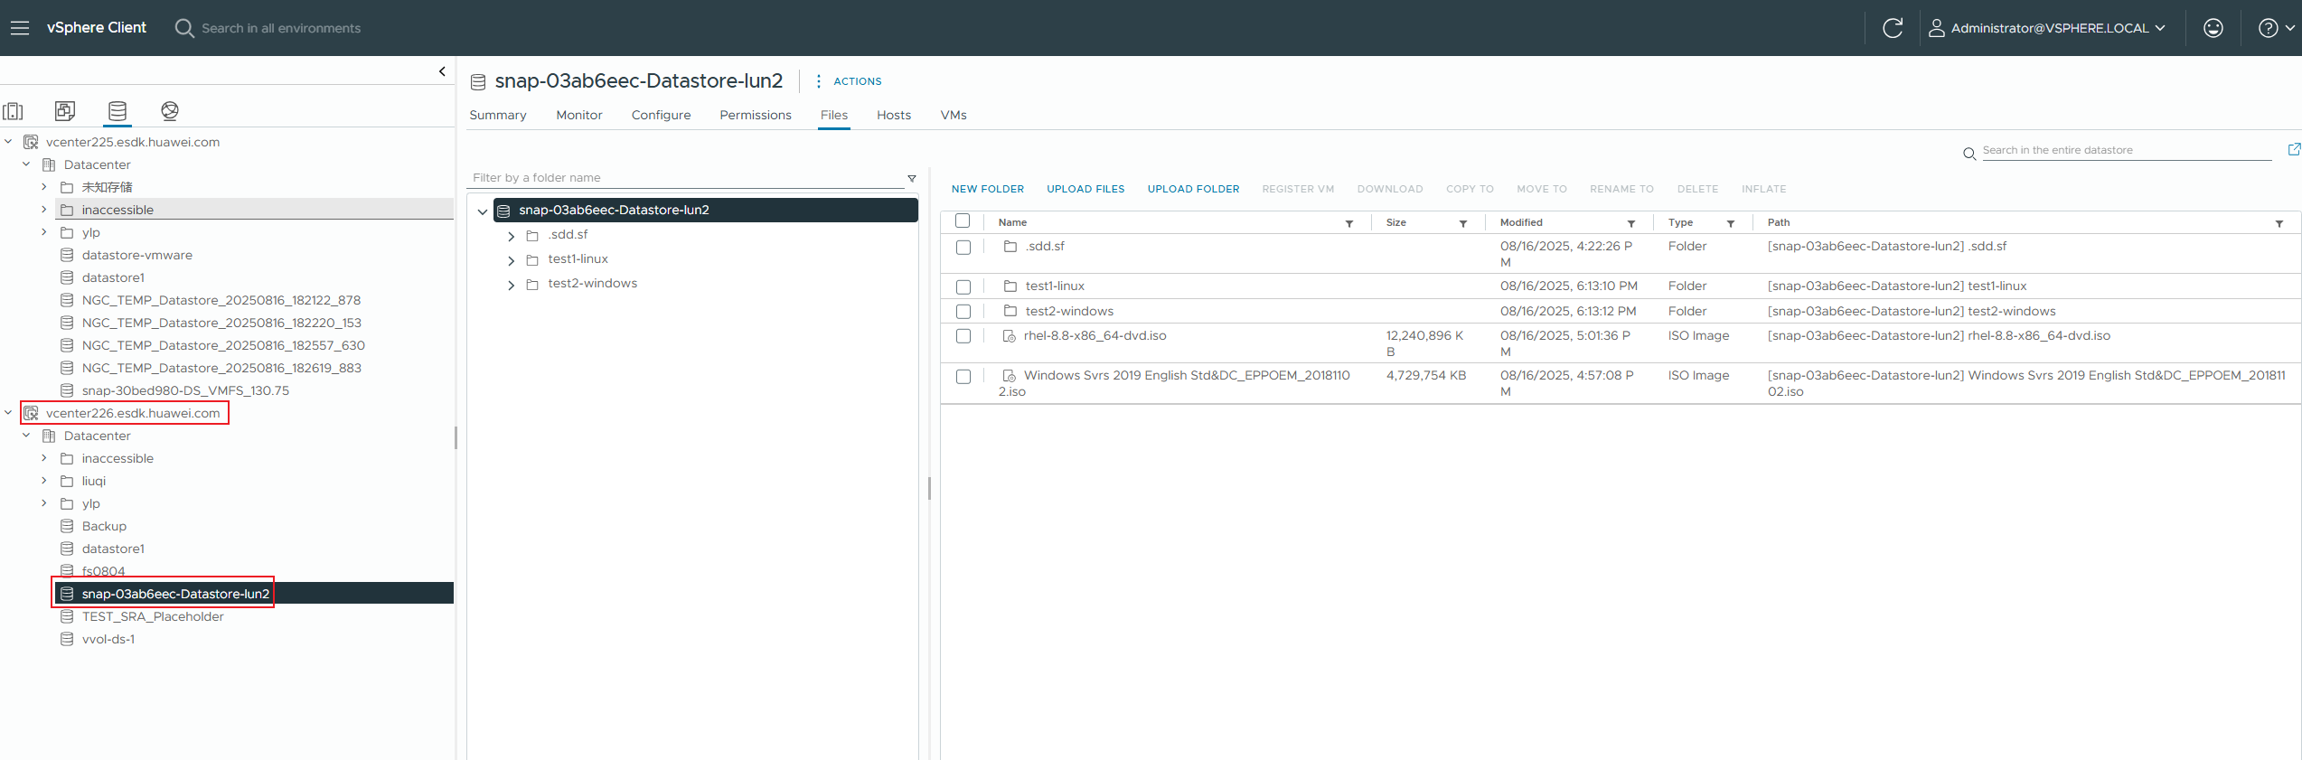Click the rhel-8.8 ISO file icon
2302x760 pixels.
coord(1010,336)
